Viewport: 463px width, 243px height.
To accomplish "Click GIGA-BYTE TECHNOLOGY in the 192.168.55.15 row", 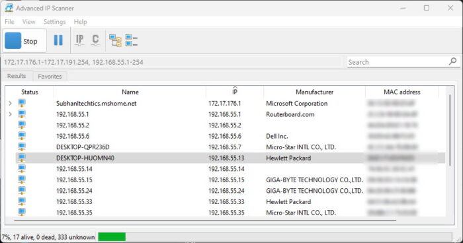I will (x=314, y=180).
